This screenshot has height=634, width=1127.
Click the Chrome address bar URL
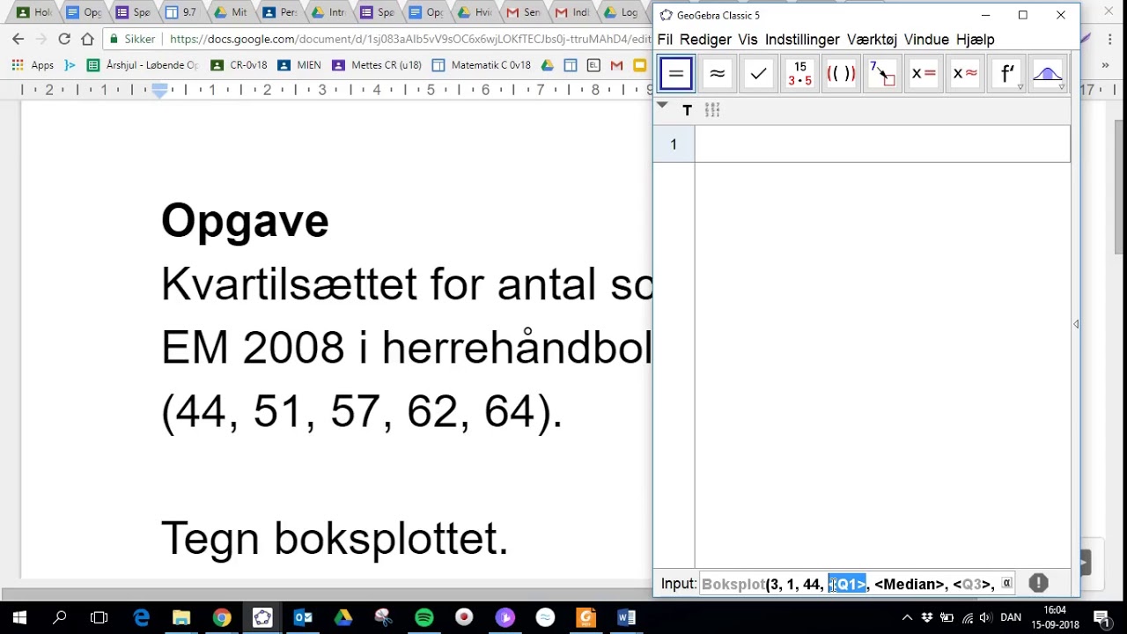click(409, 39)
